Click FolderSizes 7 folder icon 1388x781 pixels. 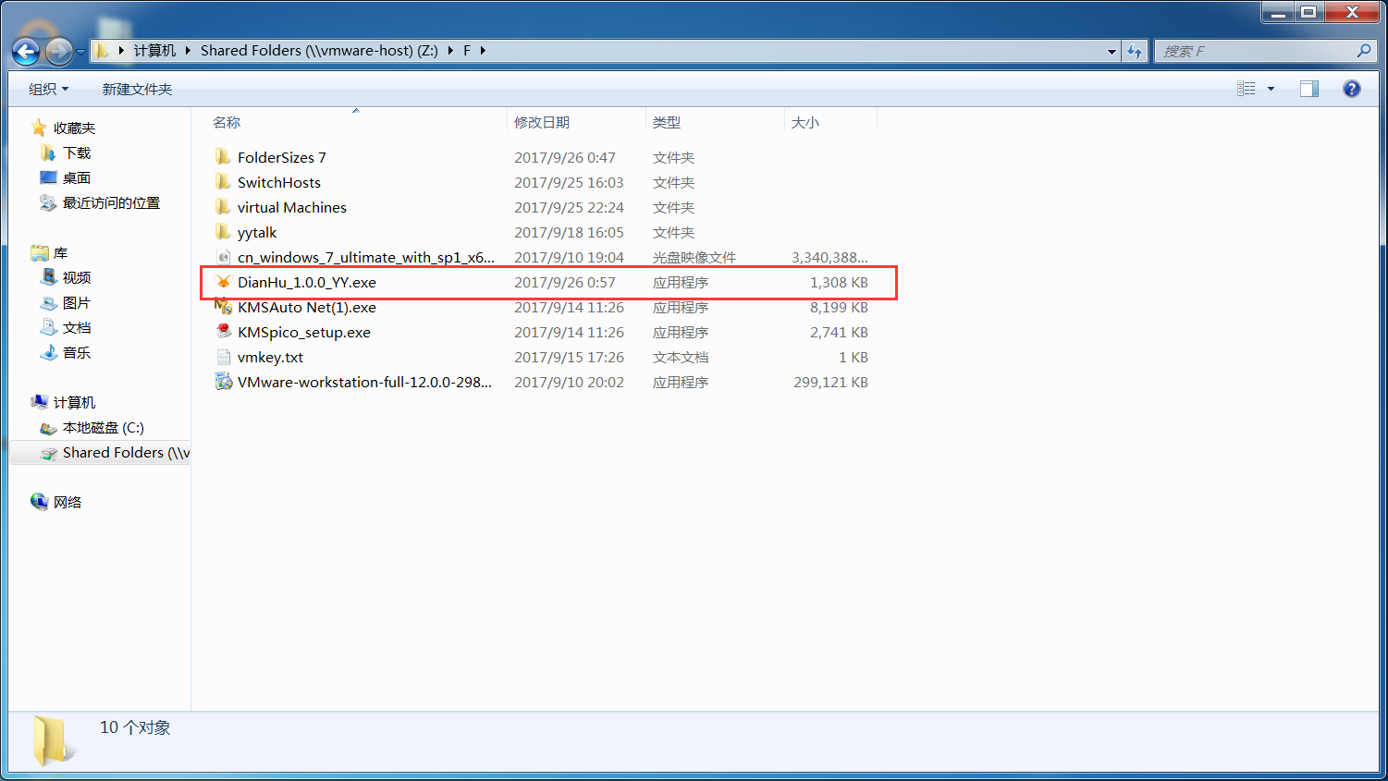[223, 156]
